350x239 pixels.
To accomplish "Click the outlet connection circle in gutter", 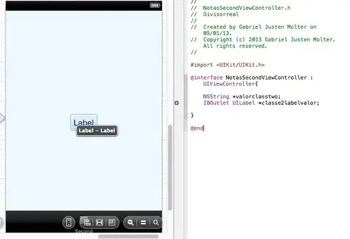I will [176, 103].
